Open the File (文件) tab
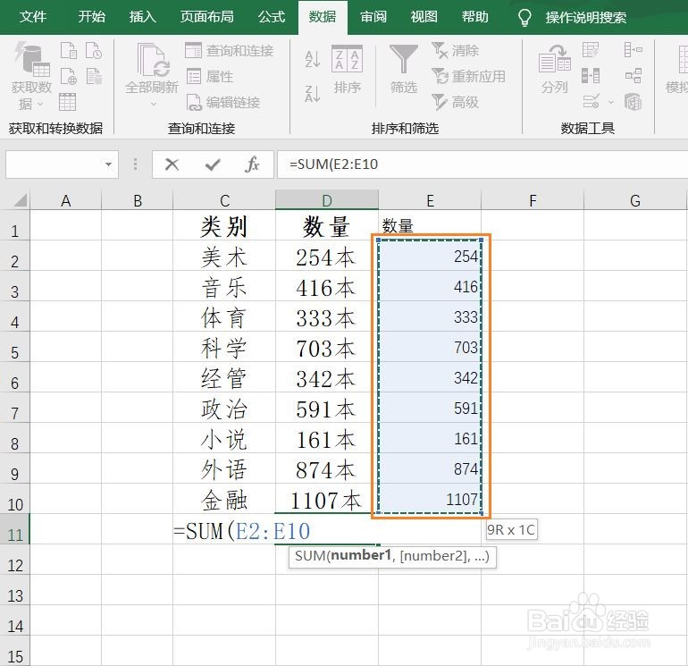 click(33, 17)
